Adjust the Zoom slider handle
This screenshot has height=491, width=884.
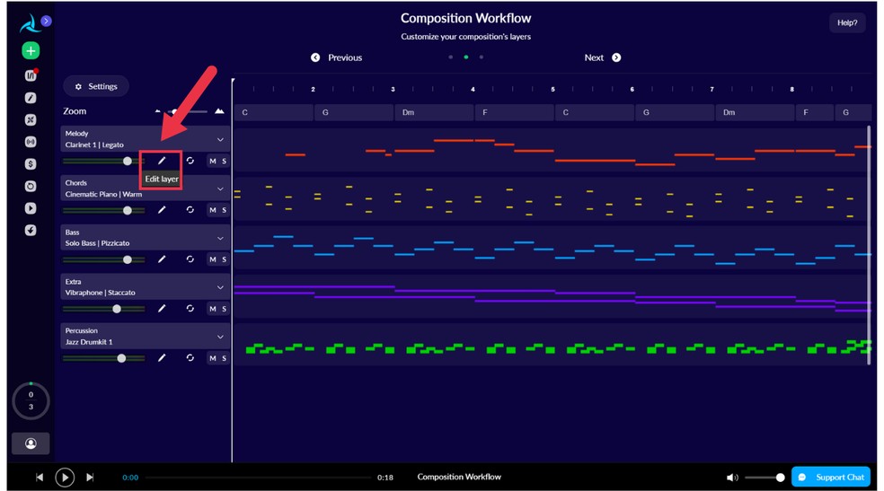point(175,111)
